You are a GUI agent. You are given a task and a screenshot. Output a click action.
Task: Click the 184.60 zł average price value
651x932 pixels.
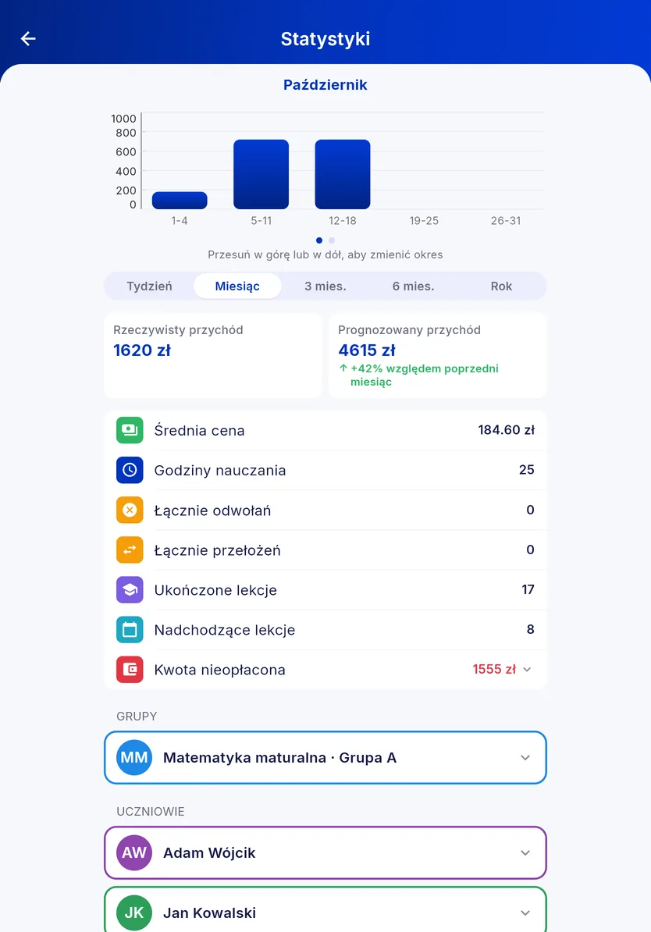pyautogui.click(x=506, y=430)
